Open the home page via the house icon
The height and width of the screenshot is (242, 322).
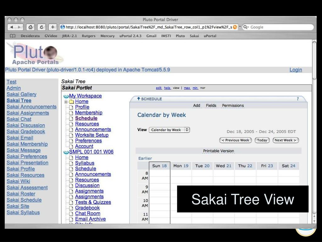[31, 27]
